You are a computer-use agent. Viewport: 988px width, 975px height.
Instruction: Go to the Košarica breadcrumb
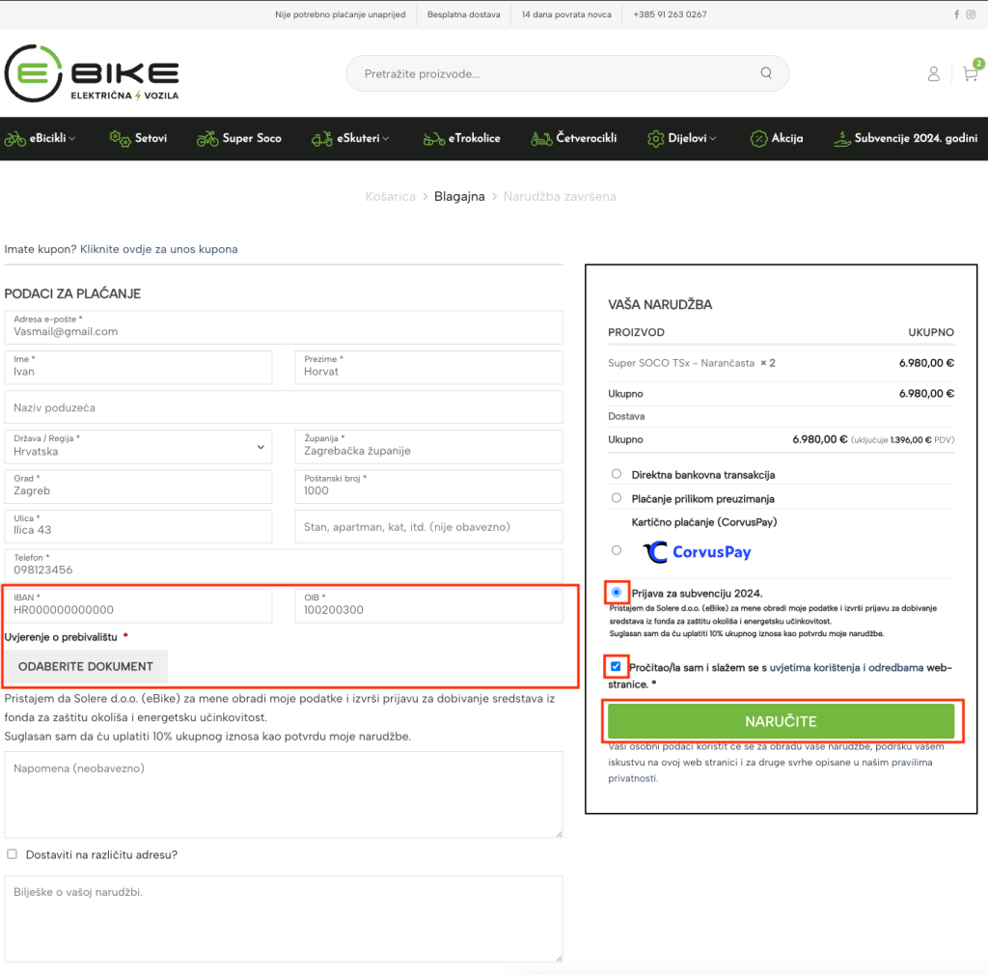[391, 197]
